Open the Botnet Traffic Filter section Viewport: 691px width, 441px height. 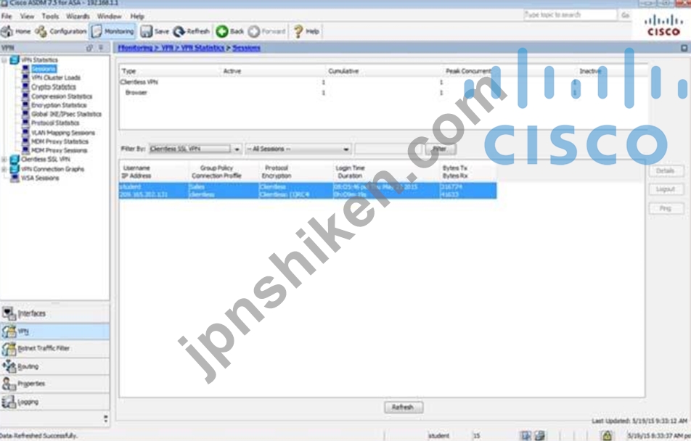[x=54, y=348]
